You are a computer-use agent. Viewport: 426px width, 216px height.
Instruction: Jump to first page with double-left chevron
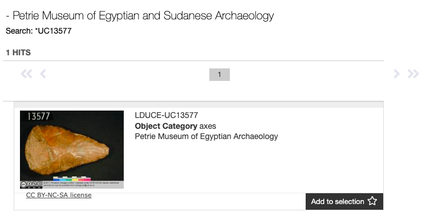(x=26, y=74)
